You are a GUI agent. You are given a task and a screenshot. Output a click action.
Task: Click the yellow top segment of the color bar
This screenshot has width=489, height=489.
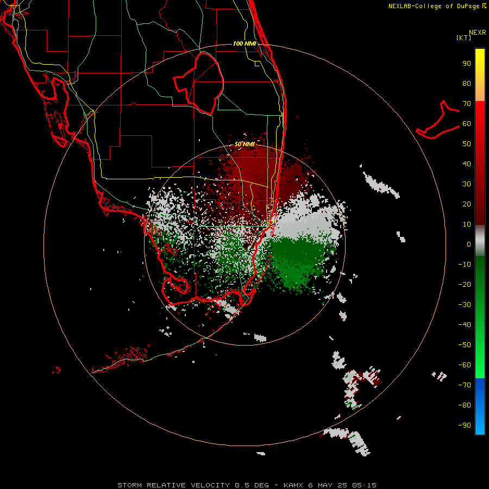(480, 74)
